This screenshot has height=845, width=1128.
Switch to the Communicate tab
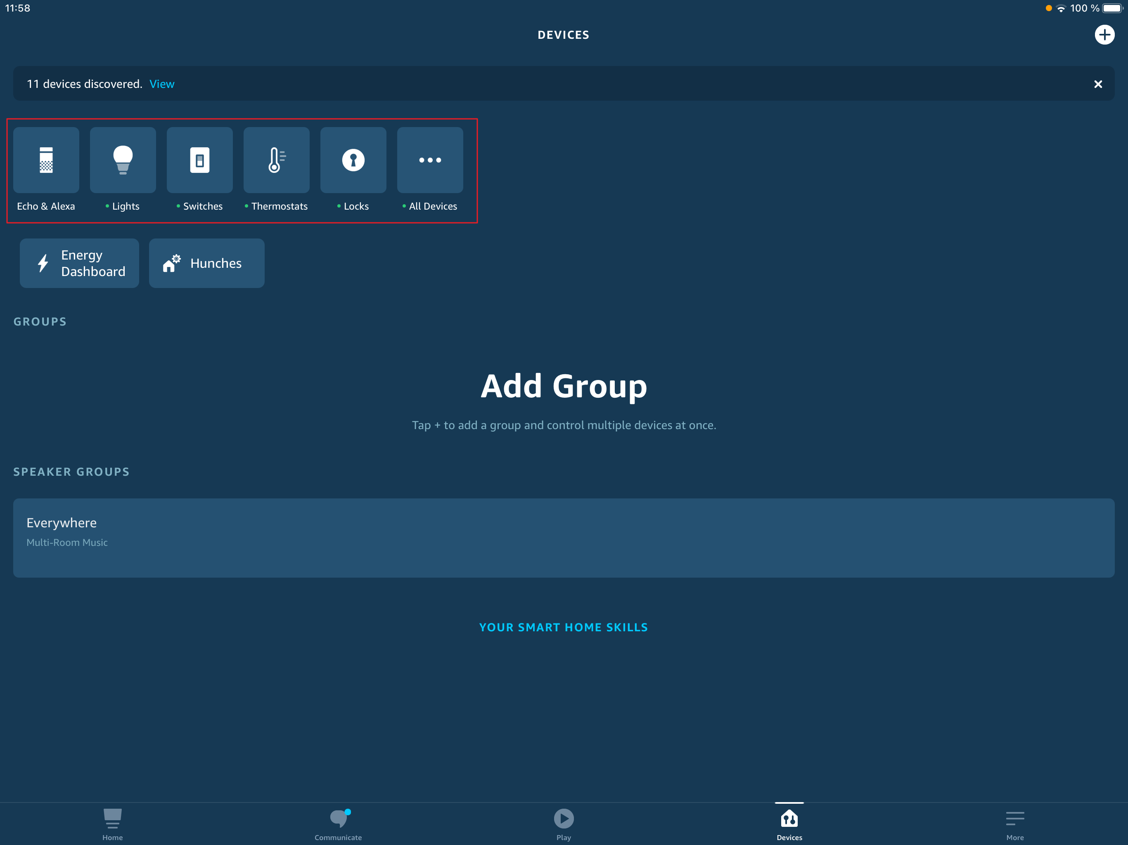(x=338, y=824)
